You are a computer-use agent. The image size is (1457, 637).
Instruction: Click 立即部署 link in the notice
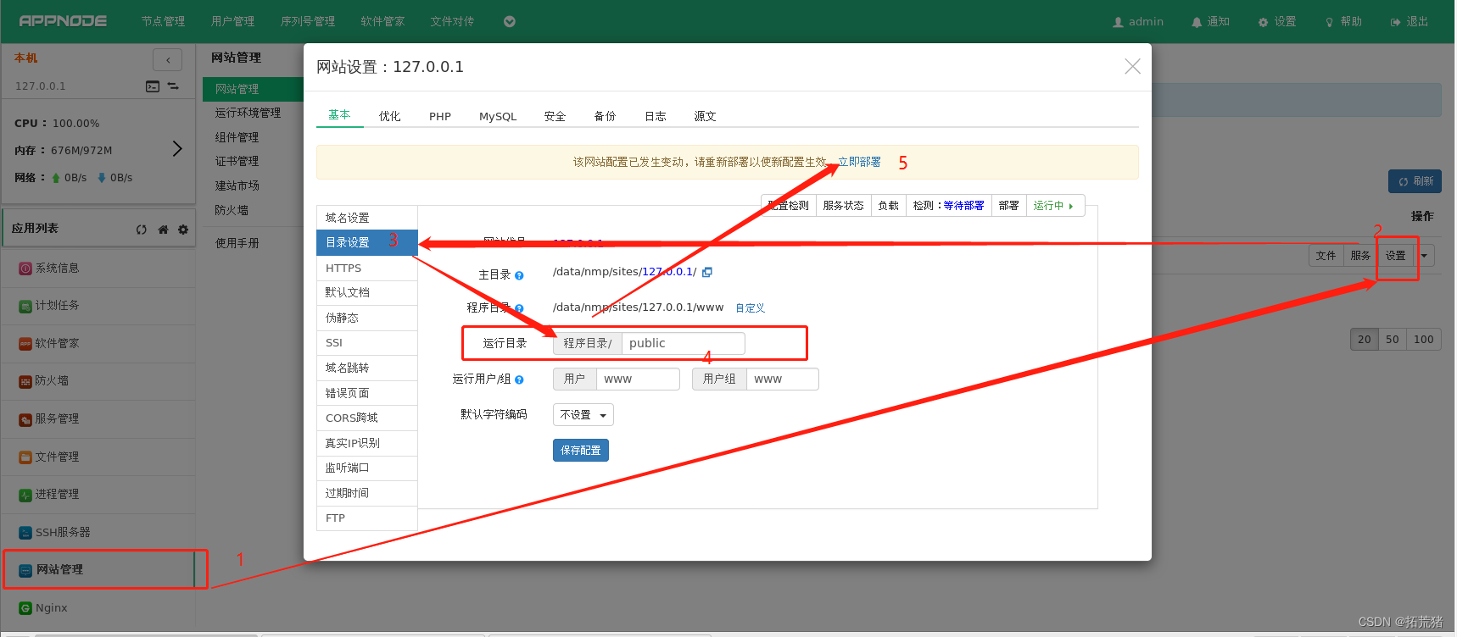(859, 162)
